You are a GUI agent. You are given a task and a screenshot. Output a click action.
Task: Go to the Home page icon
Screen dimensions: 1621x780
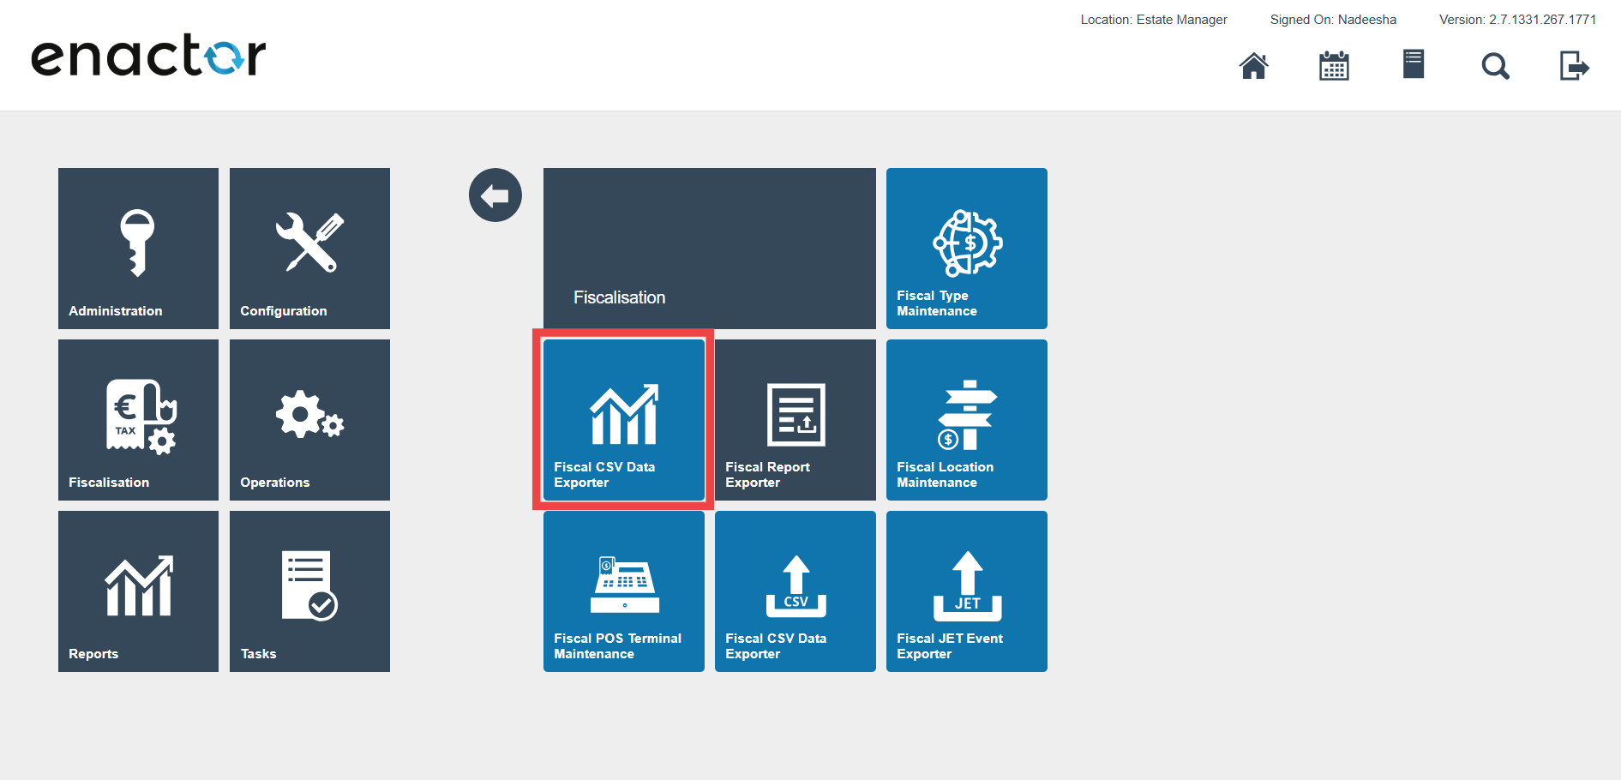(1253, 66)
